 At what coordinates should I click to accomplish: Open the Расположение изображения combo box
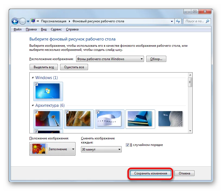pyautogui.click(x=110, y=59)
